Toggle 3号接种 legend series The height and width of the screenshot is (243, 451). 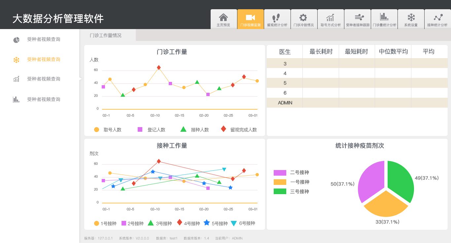[160, 223]
